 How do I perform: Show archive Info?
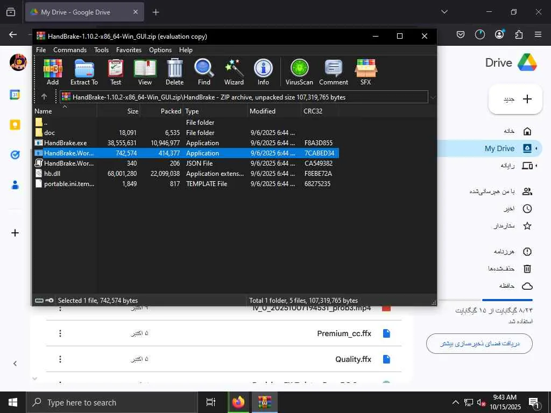click(263, 72)
